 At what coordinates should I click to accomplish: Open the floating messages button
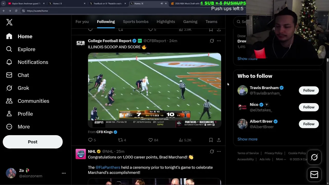click(314, 175)
